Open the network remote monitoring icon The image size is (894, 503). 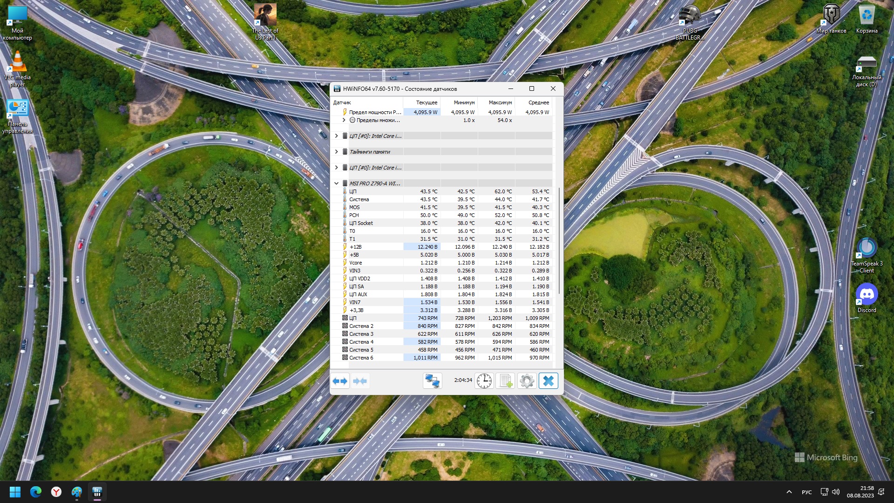(x=432, y=381)
